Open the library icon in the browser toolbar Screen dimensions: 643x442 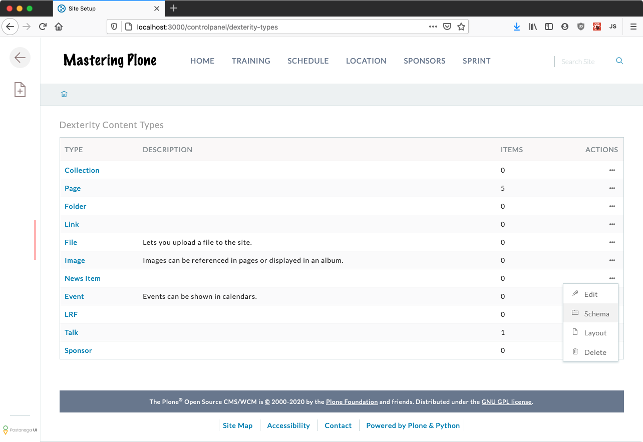(533, 27)
